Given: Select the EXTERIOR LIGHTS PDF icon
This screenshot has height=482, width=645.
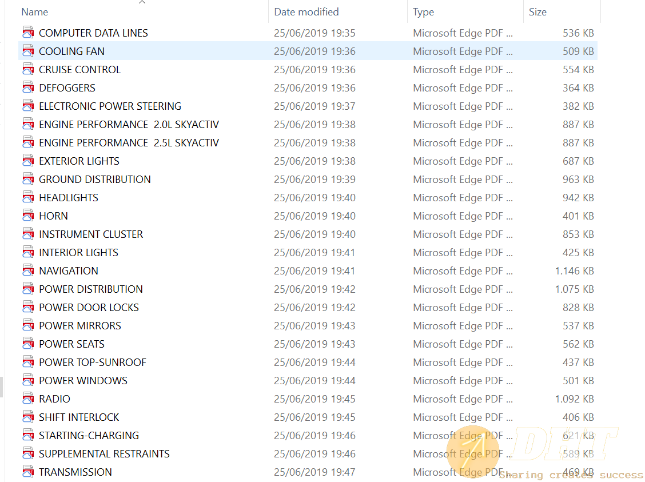Looking at the screenshot, I should (28, 161).
